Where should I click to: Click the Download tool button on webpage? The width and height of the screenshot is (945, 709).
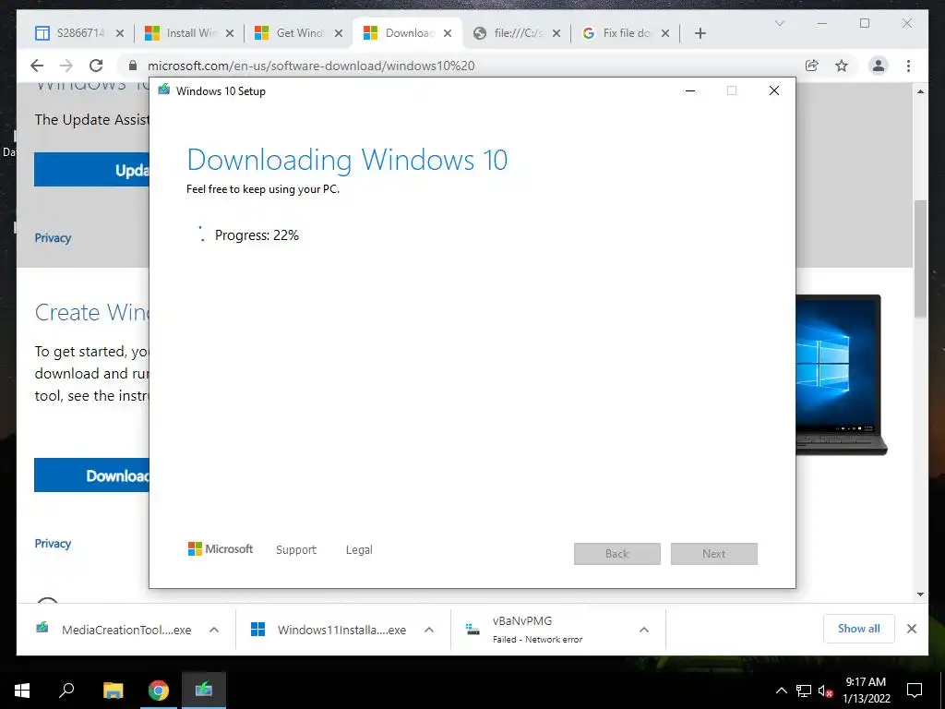point(91,475)
